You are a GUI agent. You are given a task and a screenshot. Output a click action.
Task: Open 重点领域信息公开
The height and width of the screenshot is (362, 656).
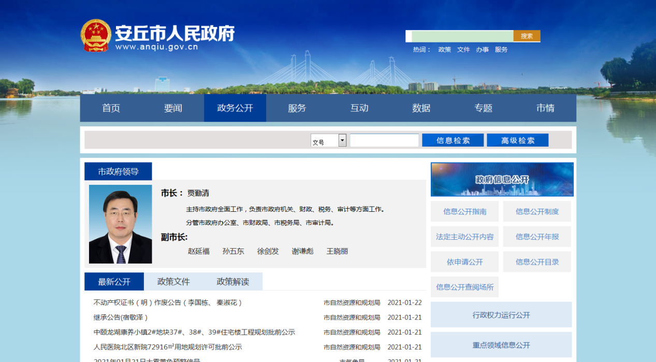click(x=501, y=345)
